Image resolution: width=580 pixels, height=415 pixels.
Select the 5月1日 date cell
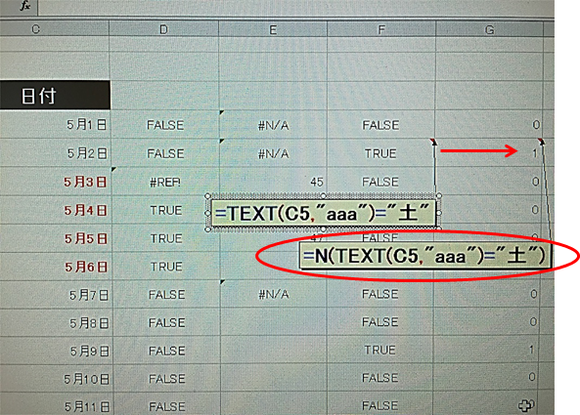55,124
